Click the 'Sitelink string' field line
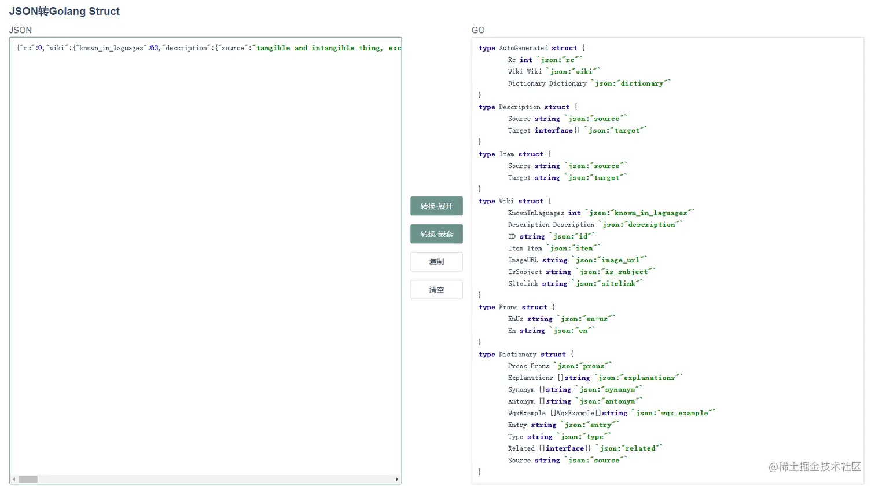Screen dimensions: 875x486 coord(576,284)
